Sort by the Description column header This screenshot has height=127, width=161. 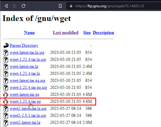(x=103, y=33)
